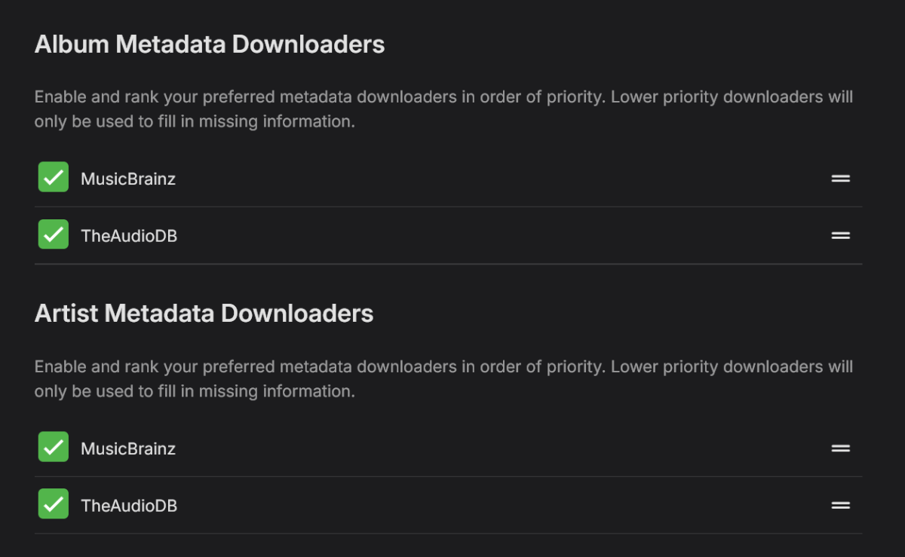
Task: Turn off TheAudioDB for artist metadata
Action: pyautogui.click(x=54, y=504)
